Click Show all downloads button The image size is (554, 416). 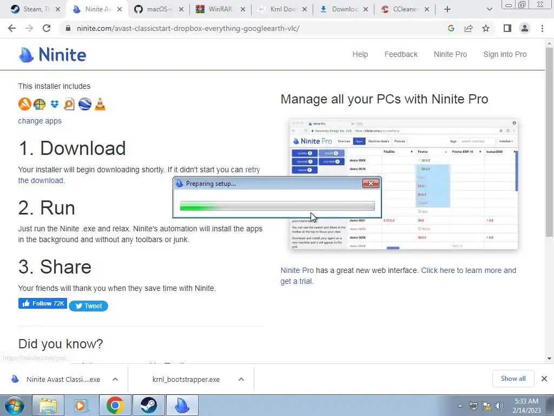tap(513, 379)
